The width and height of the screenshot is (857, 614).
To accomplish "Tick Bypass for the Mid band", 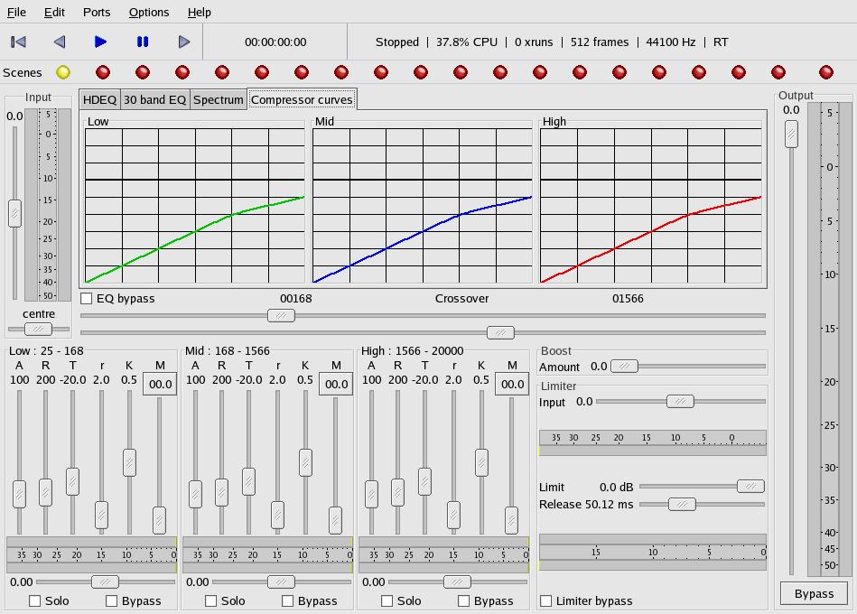I will [x=287, y=600].
